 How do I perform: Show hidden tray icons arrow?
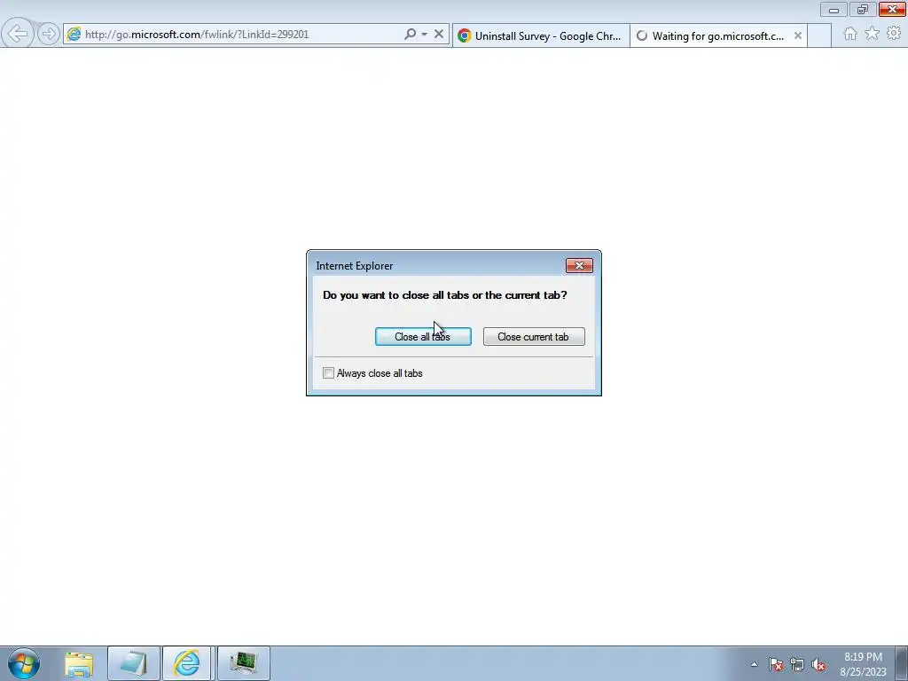(x=754, y=664)
